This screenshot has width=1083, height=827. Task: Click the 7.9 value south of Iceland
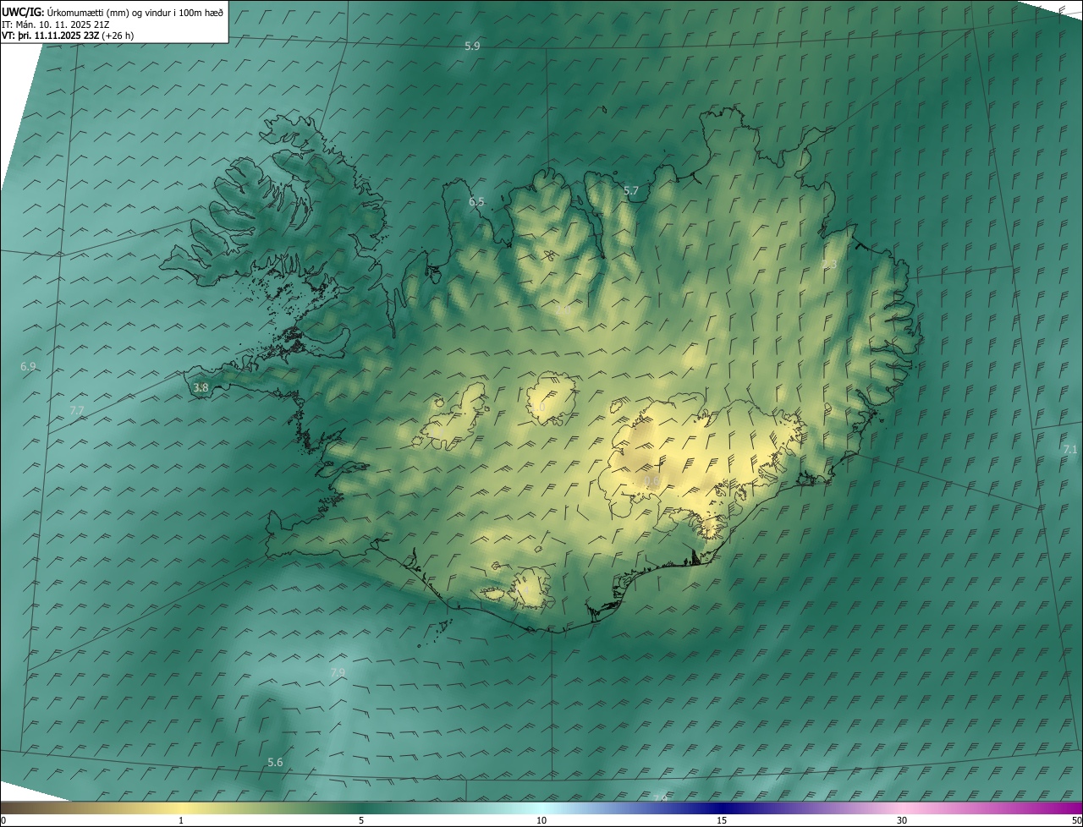[x=338, y=673]
